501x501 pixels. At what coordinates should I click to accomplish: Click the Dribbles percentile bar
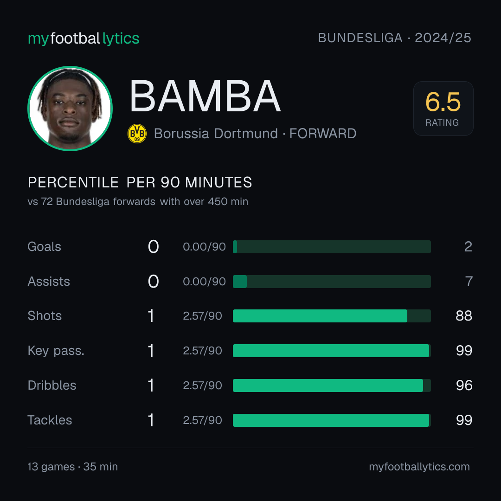332,385
